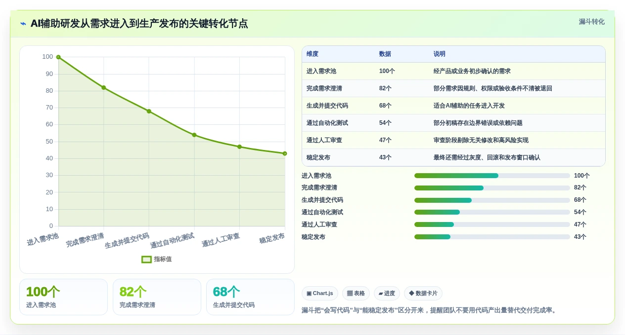Click the 进入需求池 progress bar
This screenshot has height=335, width=625.
[492, 176]
